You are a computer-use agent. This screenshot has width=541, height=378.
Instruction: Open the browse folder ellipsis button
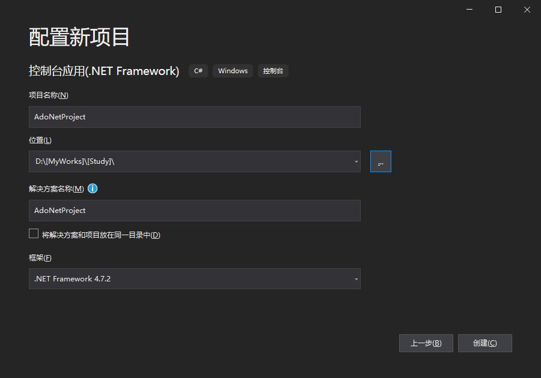pos(381,161)
